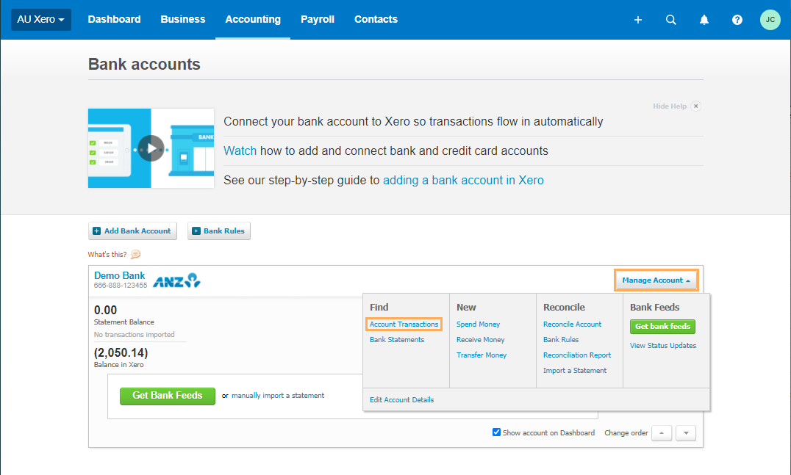The image size is (791, 475).
Task: Move account order down arrow
Action: (686, 433)
